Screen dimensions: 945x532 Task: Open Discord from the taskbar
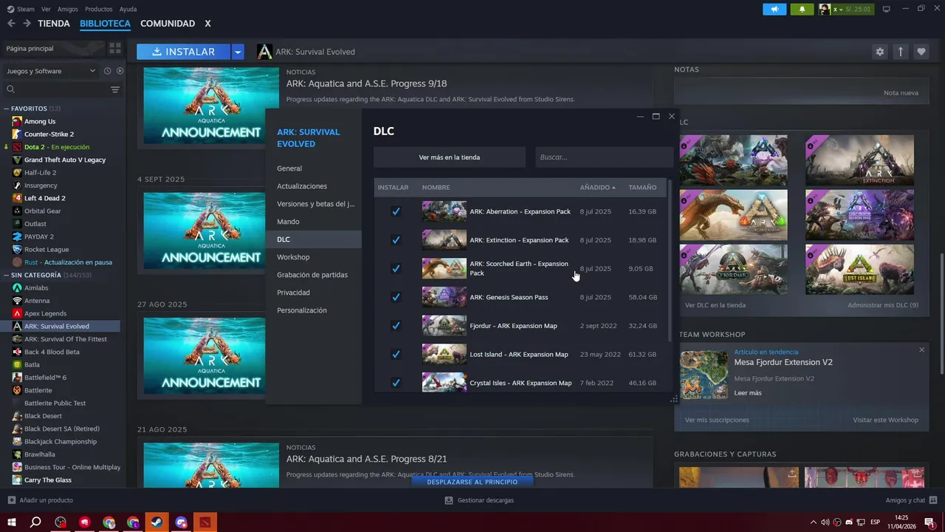point(181,522)
